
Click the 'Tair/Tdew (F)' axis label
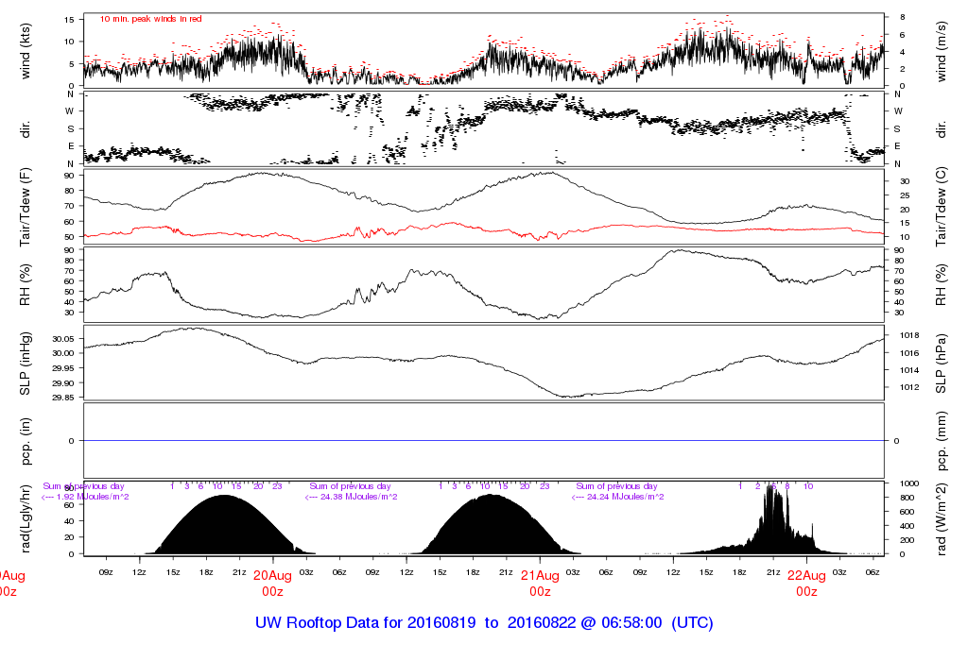coord(26,207)
